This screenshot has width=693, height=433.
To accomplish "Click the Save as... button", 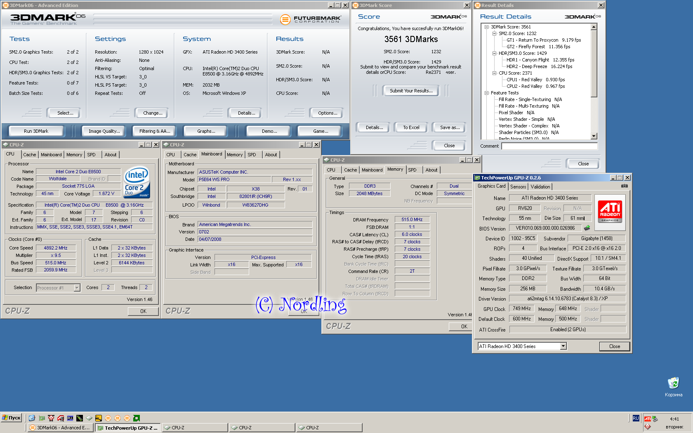I will (x=450, y=127).
